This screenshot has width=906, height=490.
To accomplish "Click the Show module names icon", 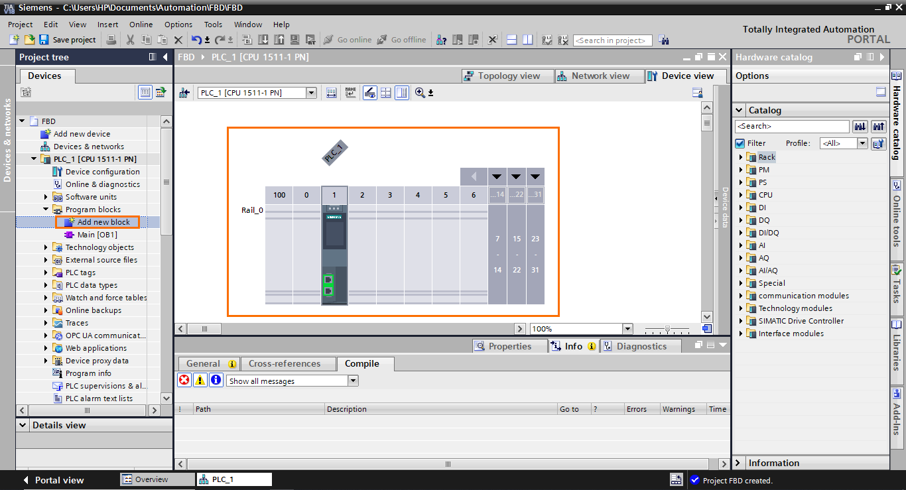I will 350,93.
